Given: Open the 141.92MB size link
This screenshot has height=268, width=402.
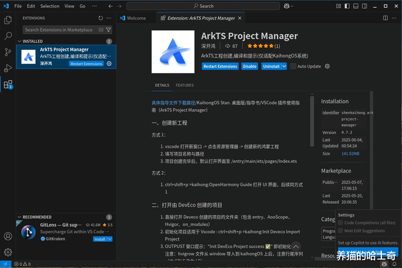Looking at the screenshot, I should [350, 154].
